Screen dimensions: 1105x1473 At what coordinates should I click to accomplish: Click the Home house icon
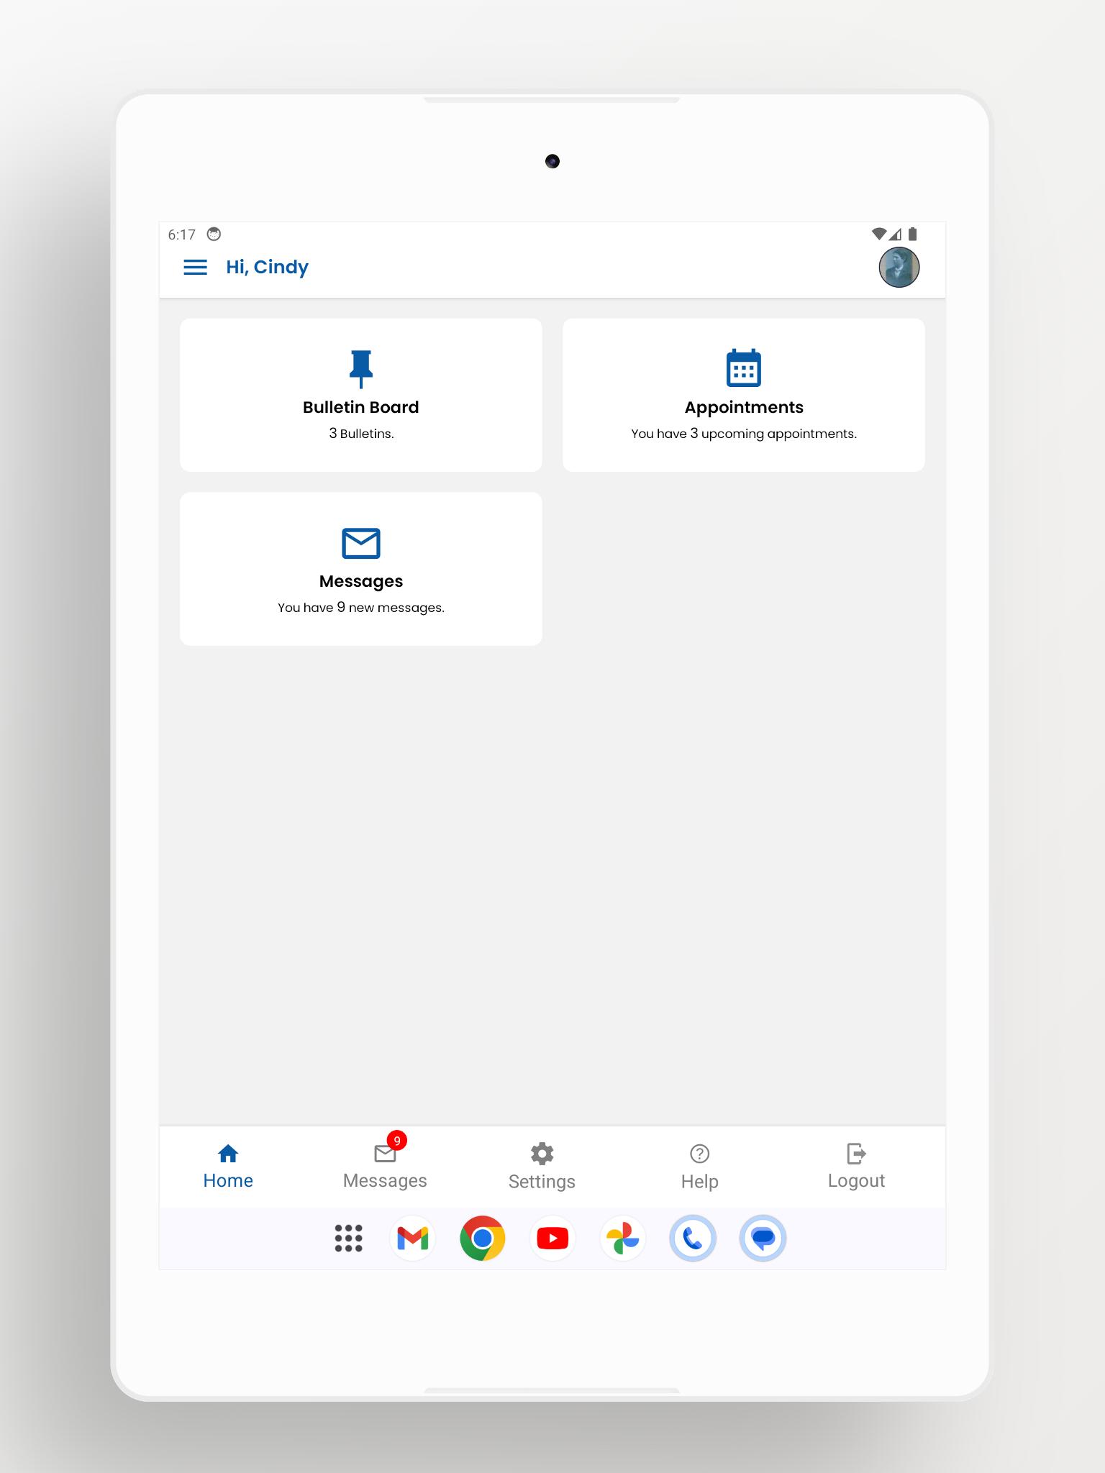(228, 1154)
